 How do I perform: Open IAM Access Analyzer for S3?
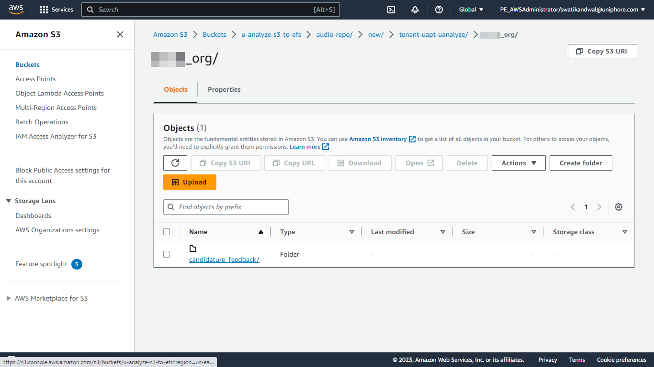[56, 136]
